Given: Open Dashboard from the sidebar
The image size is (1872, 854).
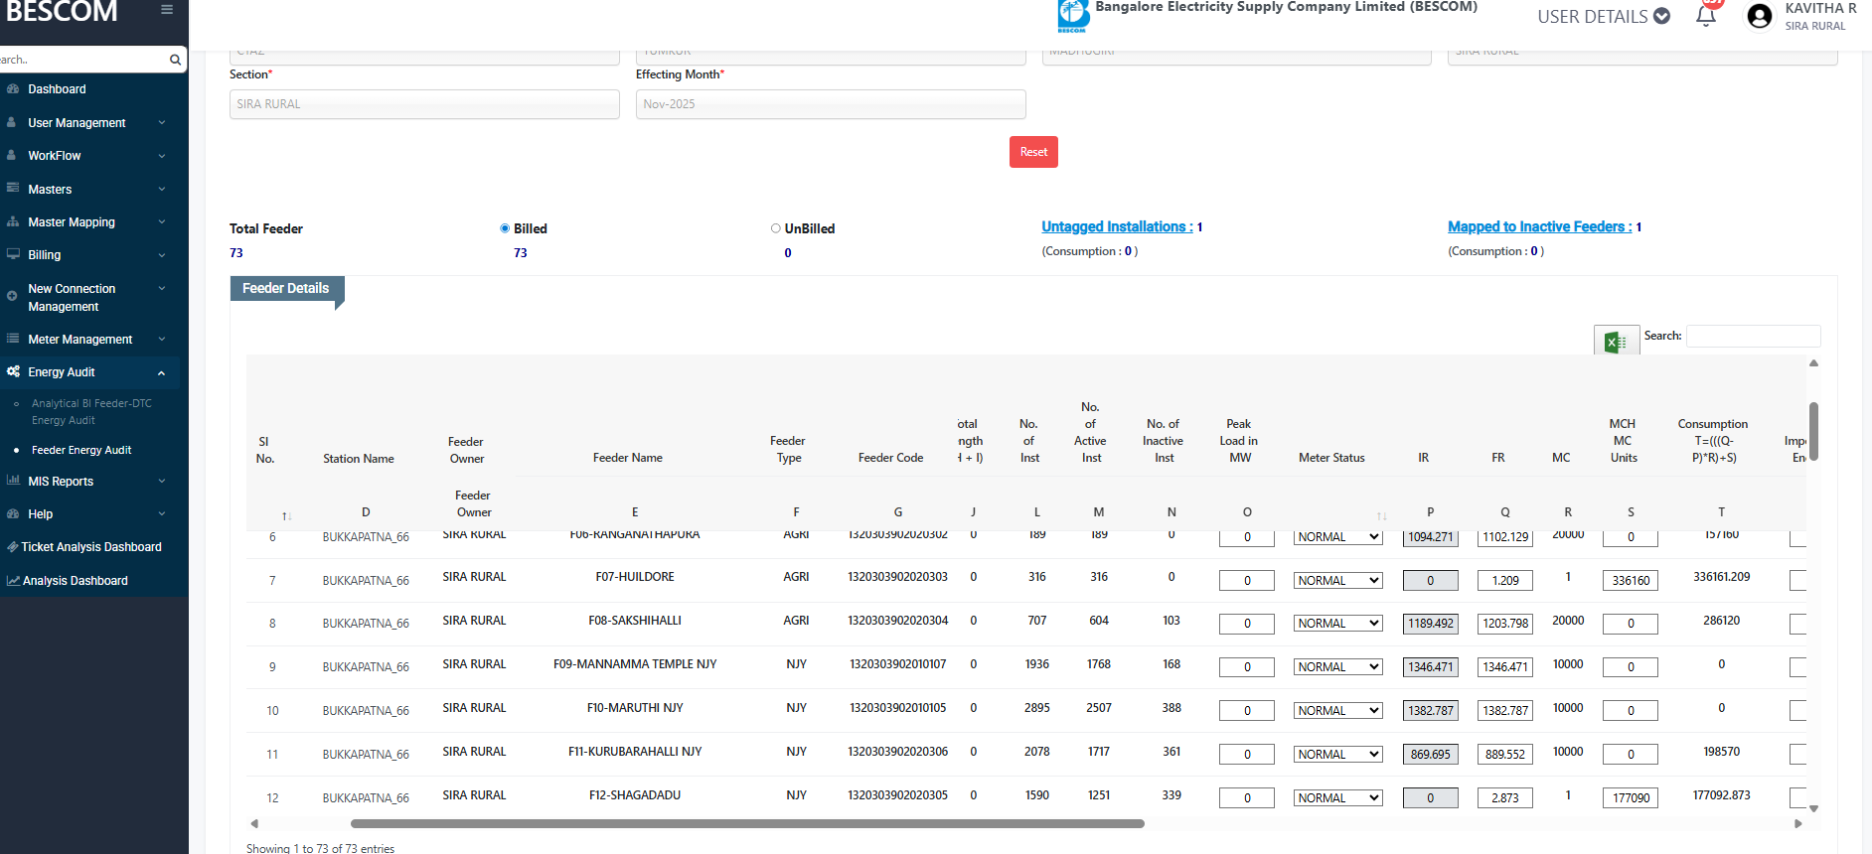Looking at the screenshot, I should 57,89.
